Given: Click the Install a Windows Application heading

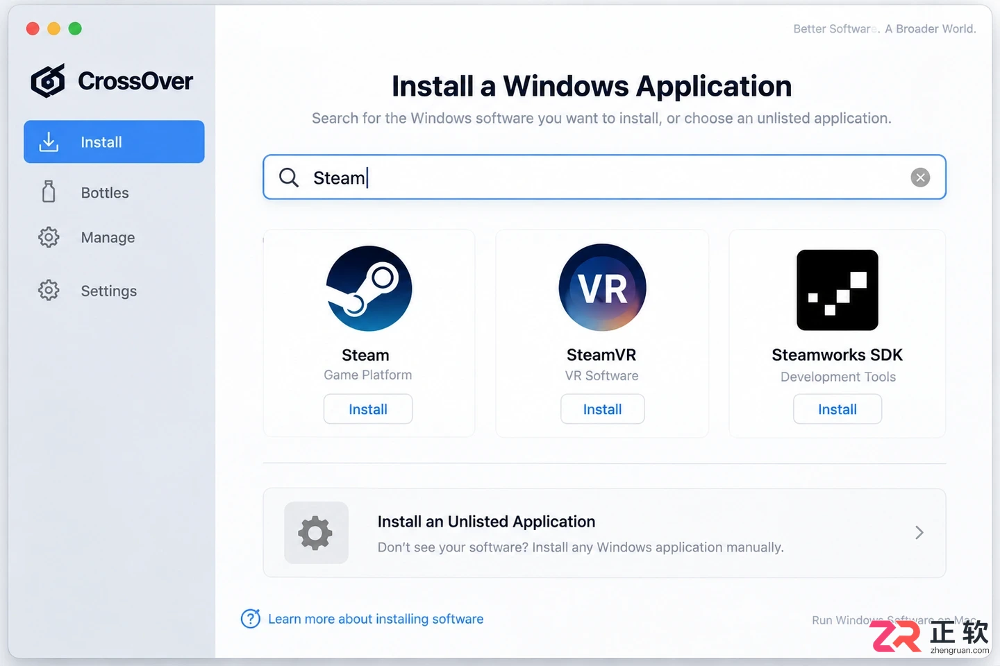Looking at the screenshot, I should (592, 87).
